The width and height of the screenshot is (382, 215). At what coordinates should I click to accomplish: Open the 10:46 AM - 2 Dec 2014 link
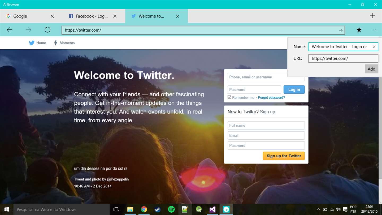[x=93, y=186]
